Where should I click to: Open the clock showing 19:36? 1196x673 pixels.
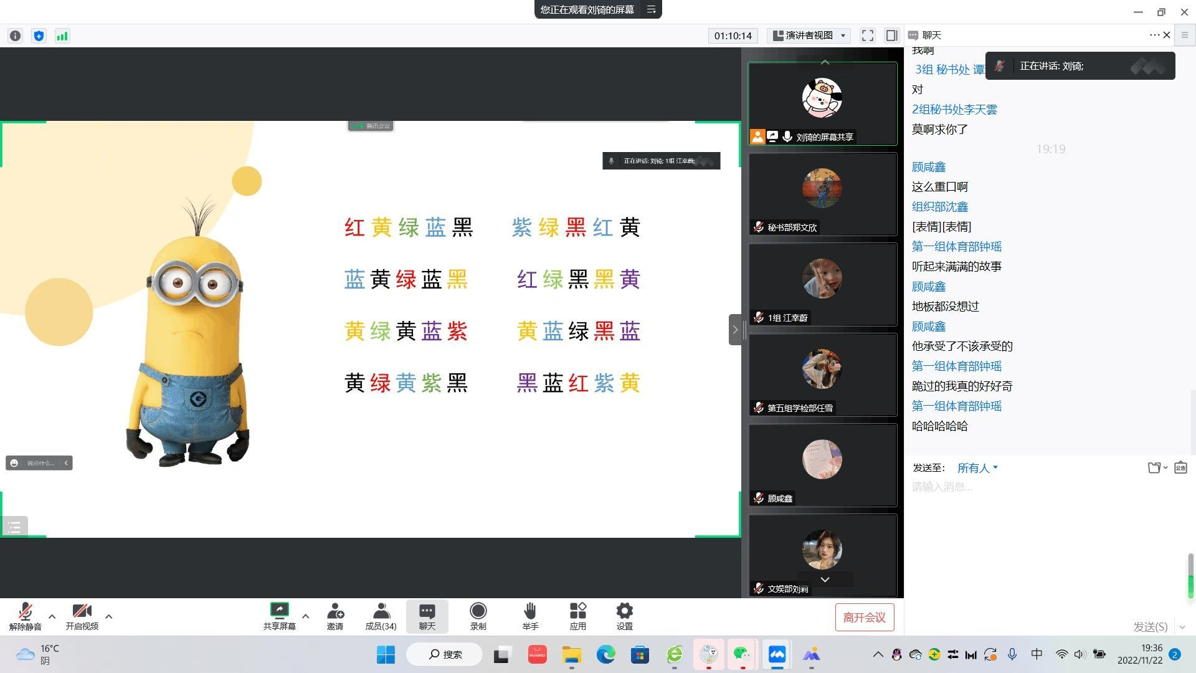click(1140, 654)
